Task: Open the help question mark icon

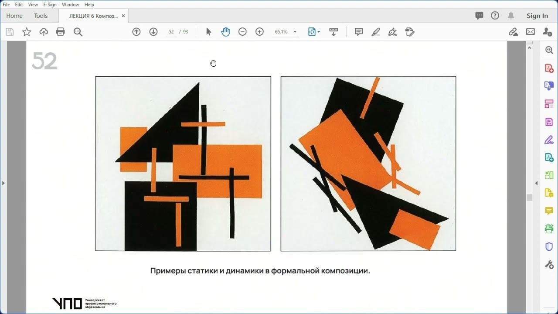Action: coord(495,16)
